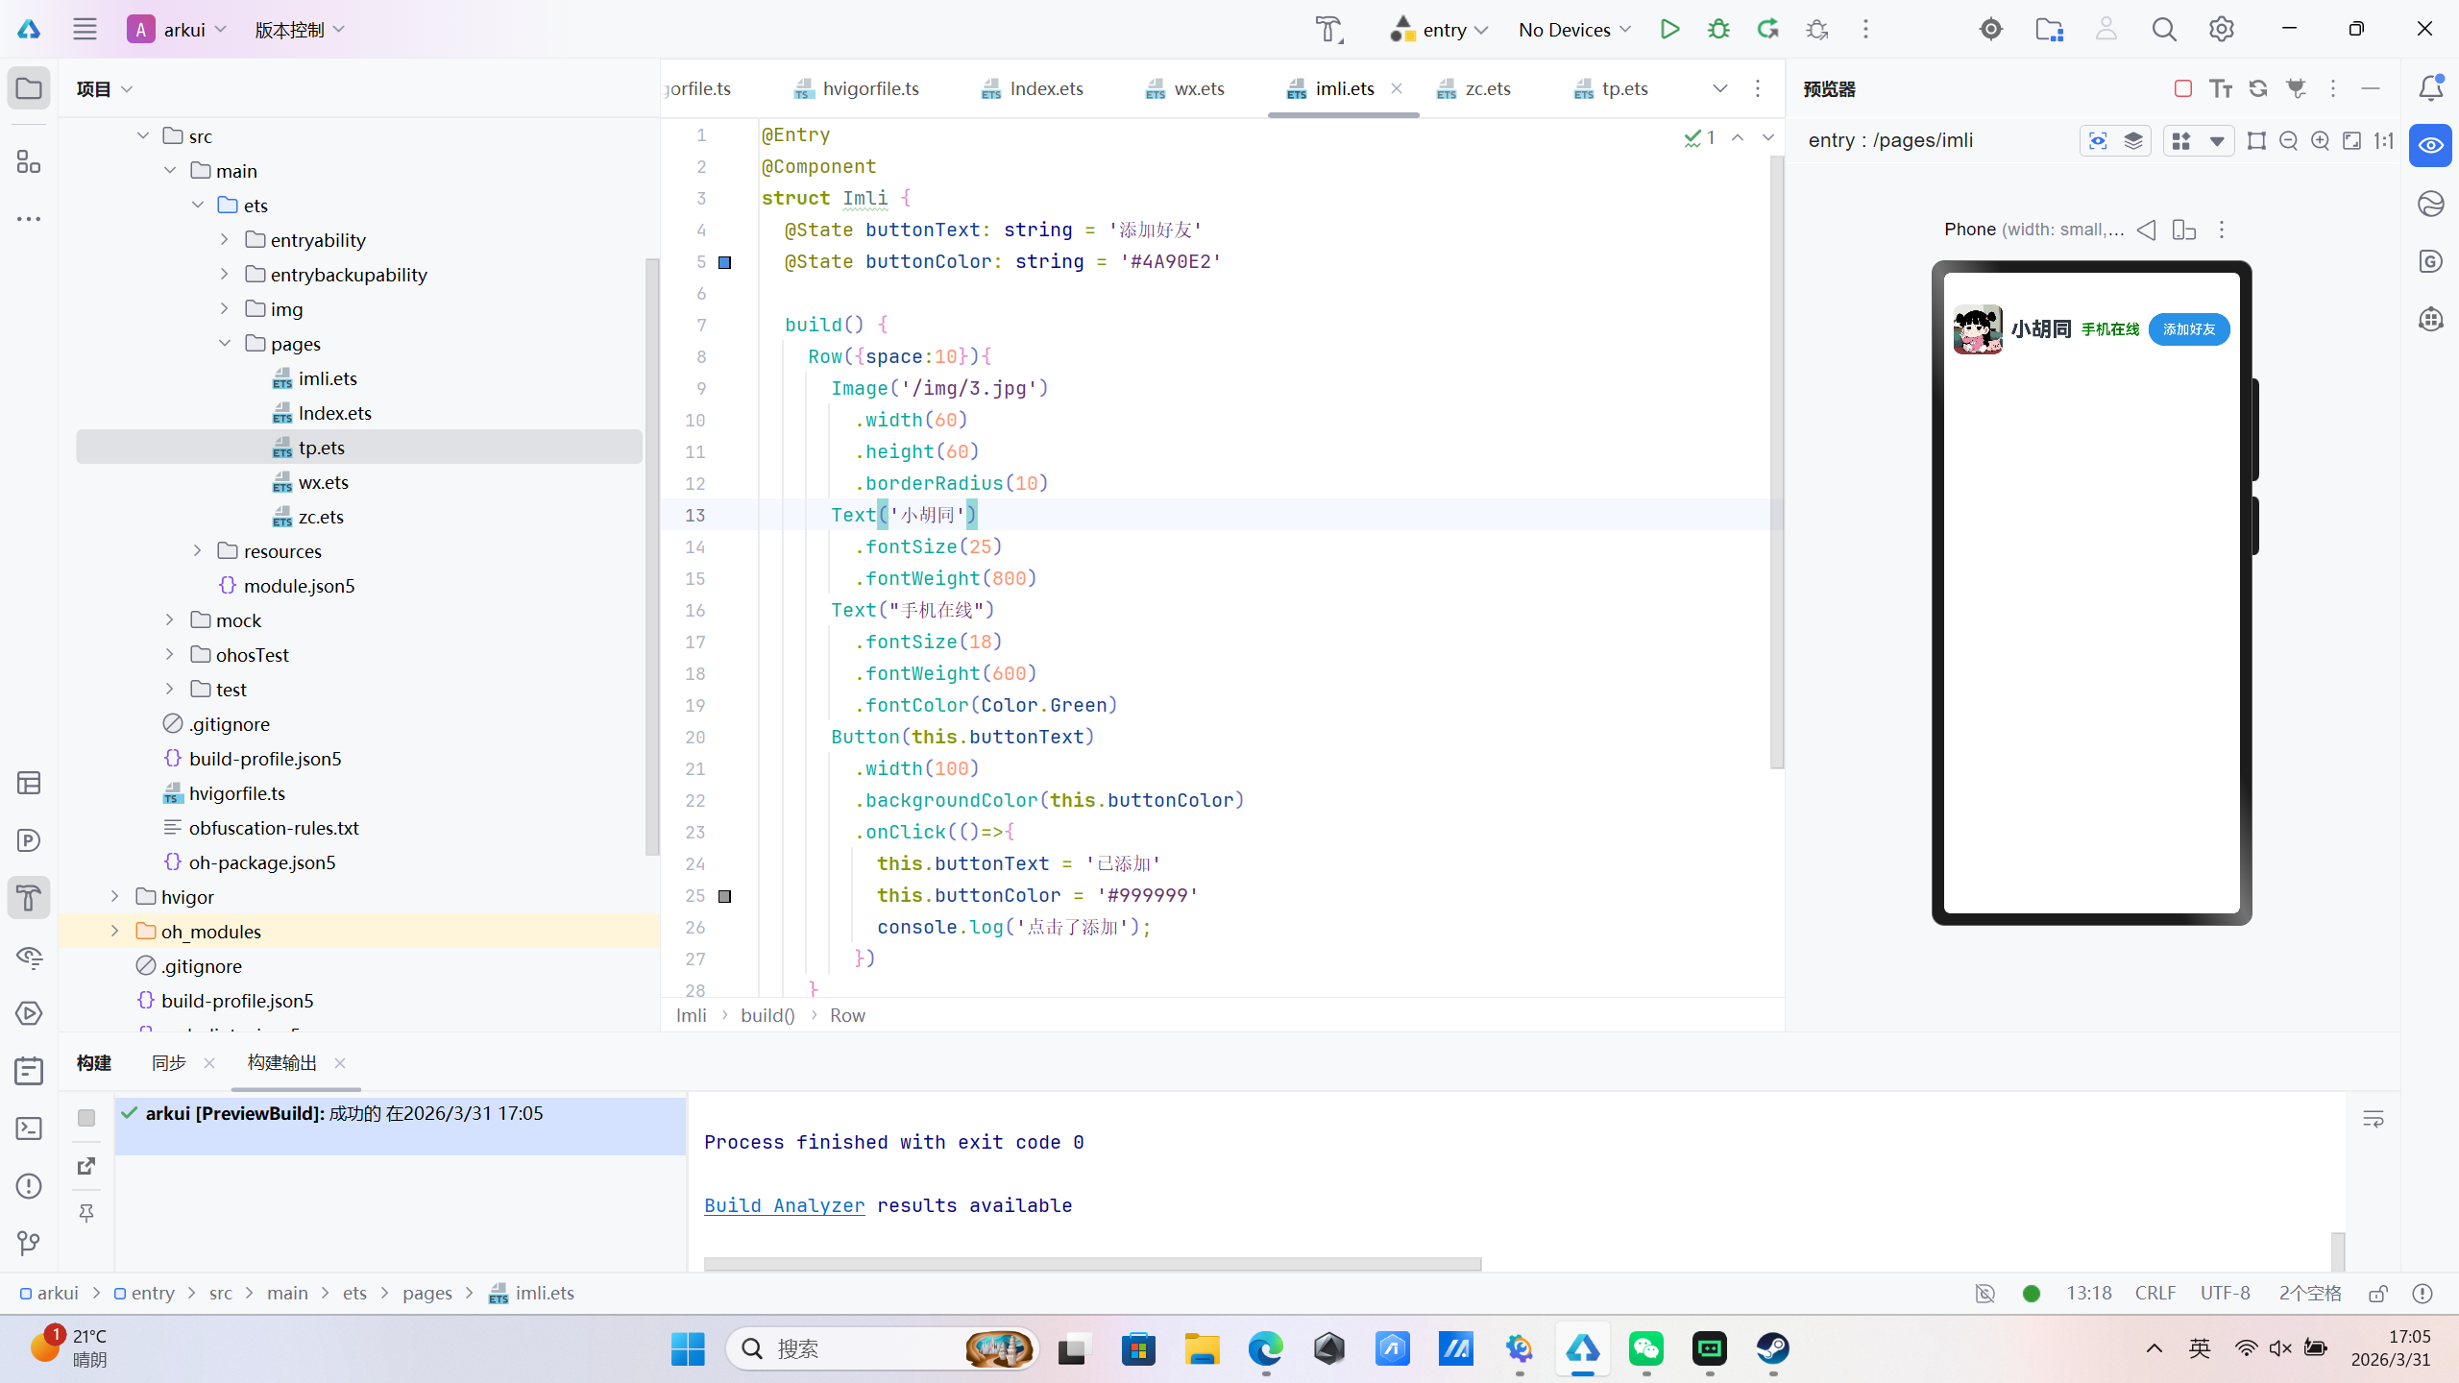2459x1383 pixels.
Task: Open the Build Analyzer link
Action: pos(784,1205)
